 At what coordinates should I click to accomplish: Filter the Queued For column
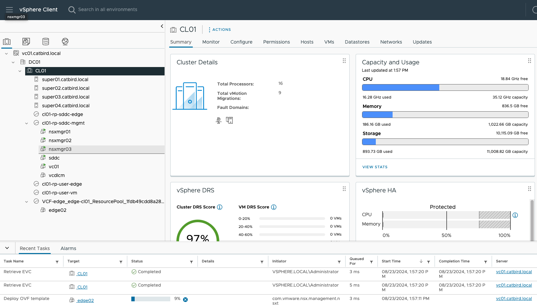tap(371, 262)
